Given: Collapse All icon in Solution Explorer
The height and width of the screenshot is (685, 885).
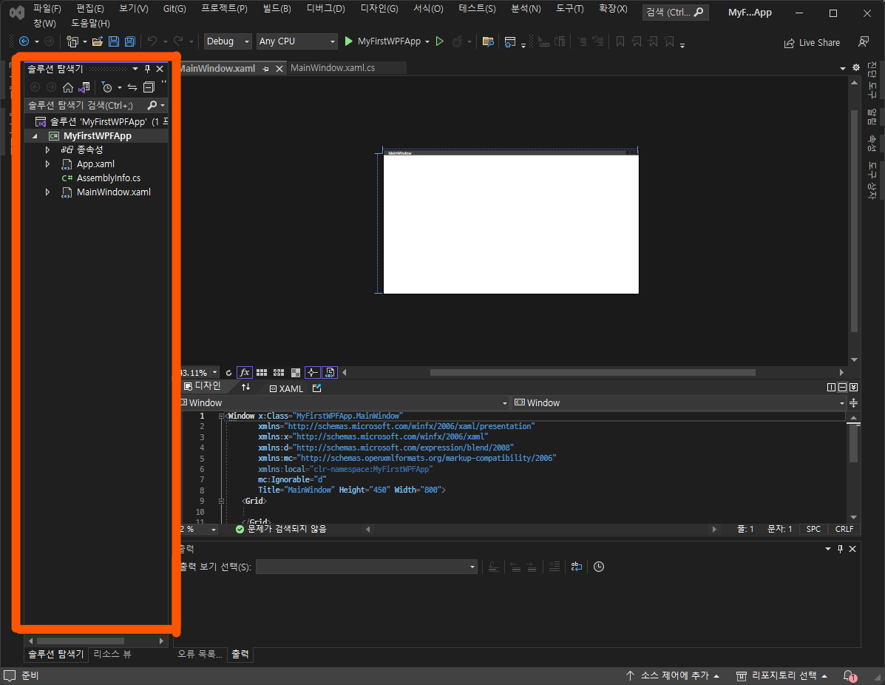Looking at the screenshot, I should pyautogui.click(x=149, y=87).
